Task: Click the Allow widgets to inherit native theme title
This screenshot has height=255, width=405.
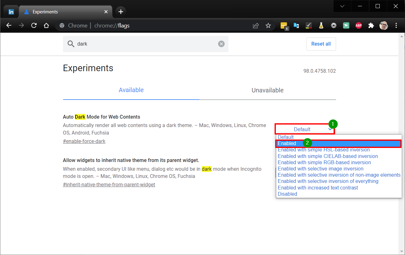Action: [x=131, y=160]
